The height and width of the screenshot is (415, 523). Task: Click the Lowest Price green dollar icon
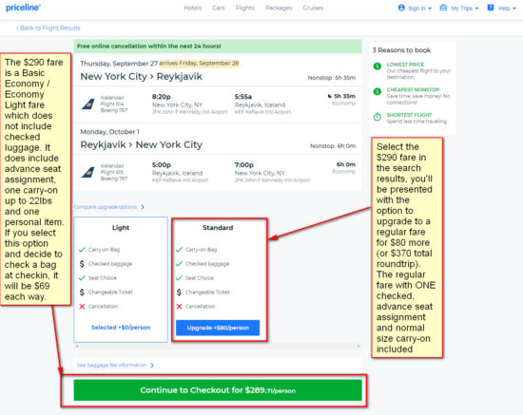tap(378, 66)
